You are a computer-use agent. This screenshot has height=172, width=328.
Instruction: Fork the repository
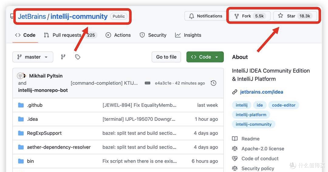click(x=250, y=16)
